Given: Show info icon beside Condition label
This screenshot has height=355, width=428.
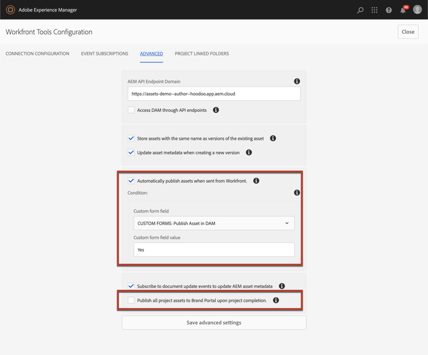Looking at the screenshot, I should pos(297,192).
